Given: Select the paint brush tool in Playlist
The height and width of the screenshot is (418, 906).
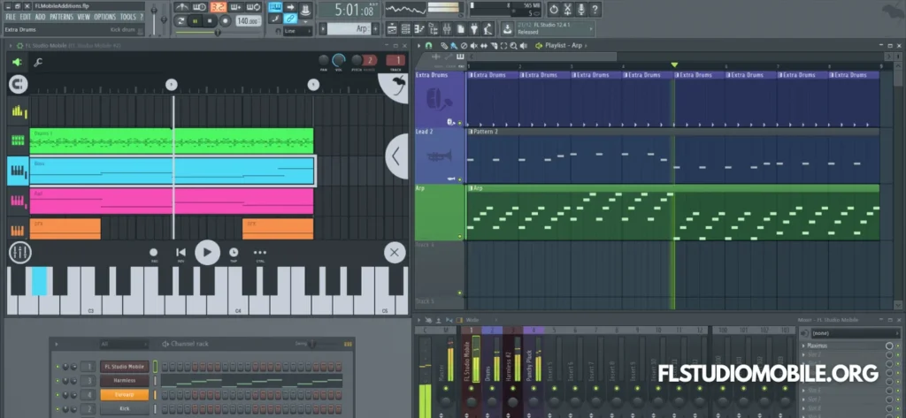Looking at the screenshot, I should [x=454, y=46].
